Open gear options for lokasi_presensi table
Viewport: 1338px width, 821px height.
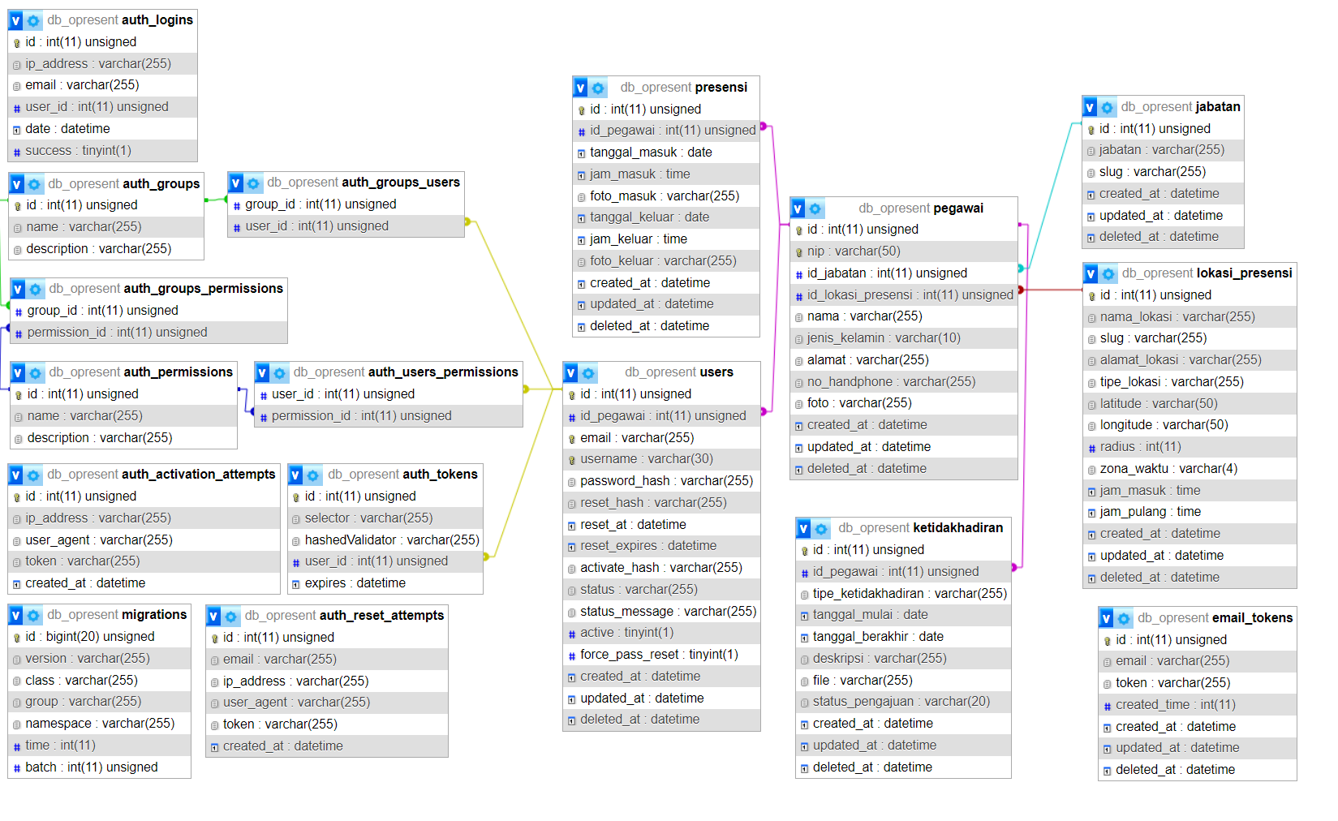(x=1108, y=273)
